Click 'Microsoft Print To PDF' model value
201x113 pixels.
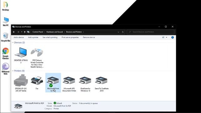tap(62, 106)
